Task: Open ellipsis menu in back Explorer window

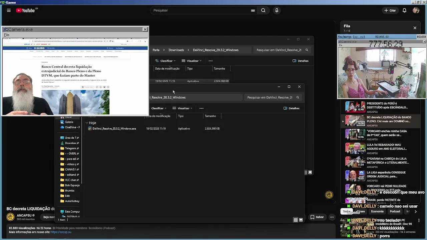Action: pyautogui.click(x=210, y=61)
